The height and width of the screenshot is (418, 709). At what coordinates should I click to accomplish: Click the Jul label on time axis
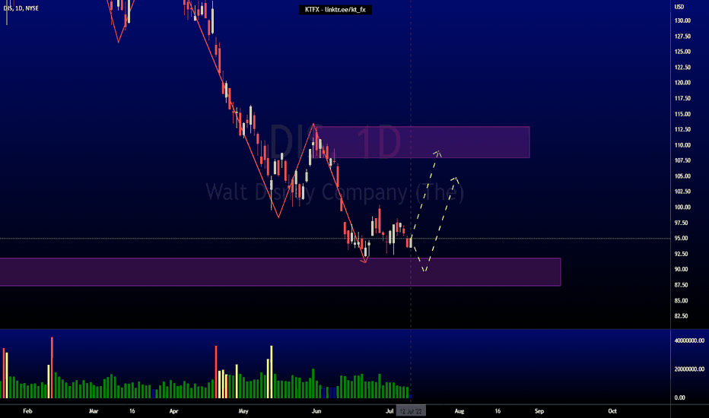389,411
